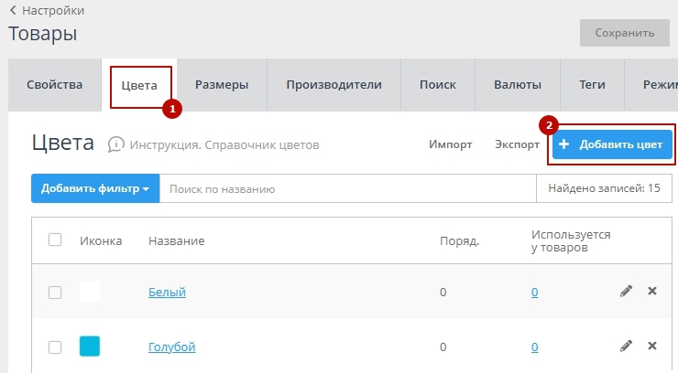Open the Белый color link
This screenshot has height=373, width=678.
coord(167,293)
